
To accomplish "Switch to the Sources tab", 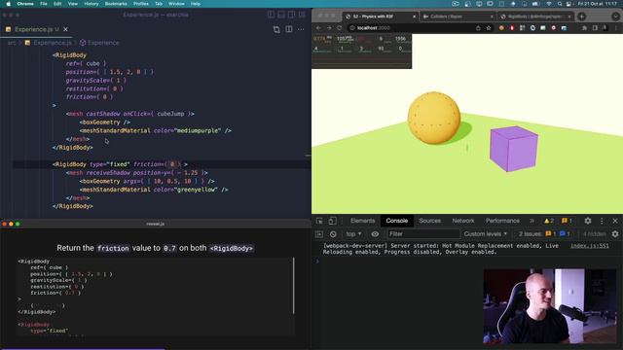I will coord(429,221).
